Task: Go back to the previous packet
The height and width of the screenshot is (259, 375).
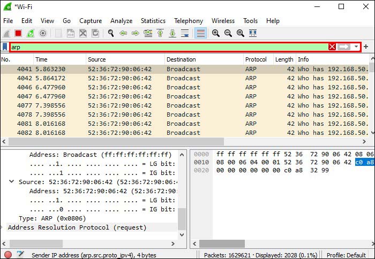Action: coord(123,33)
